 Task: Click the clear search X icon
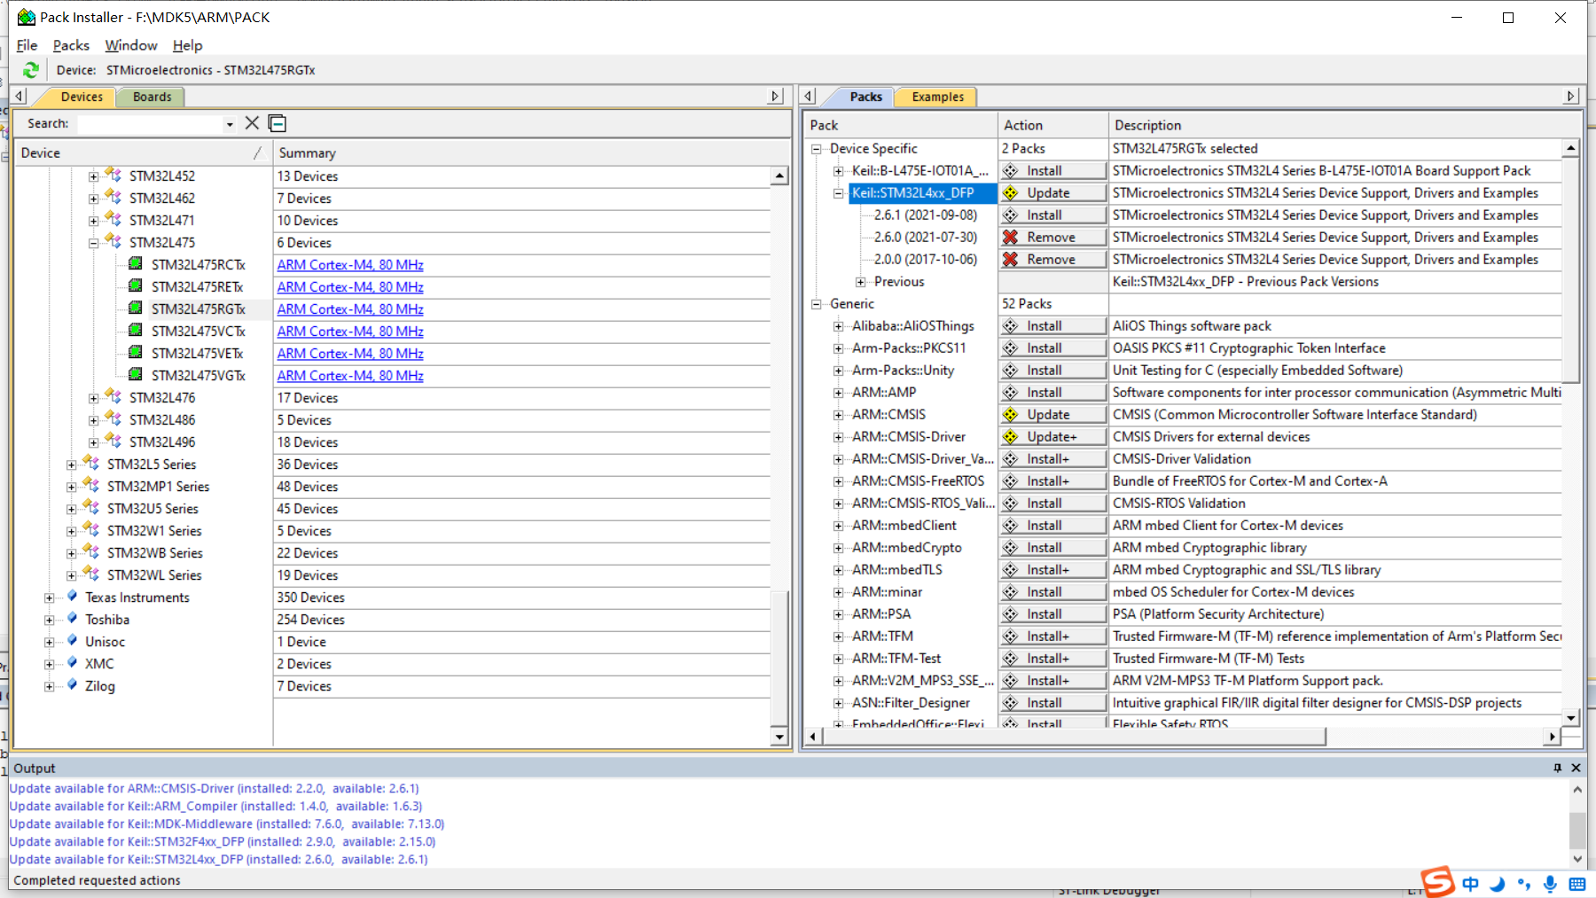pos(252,123)
